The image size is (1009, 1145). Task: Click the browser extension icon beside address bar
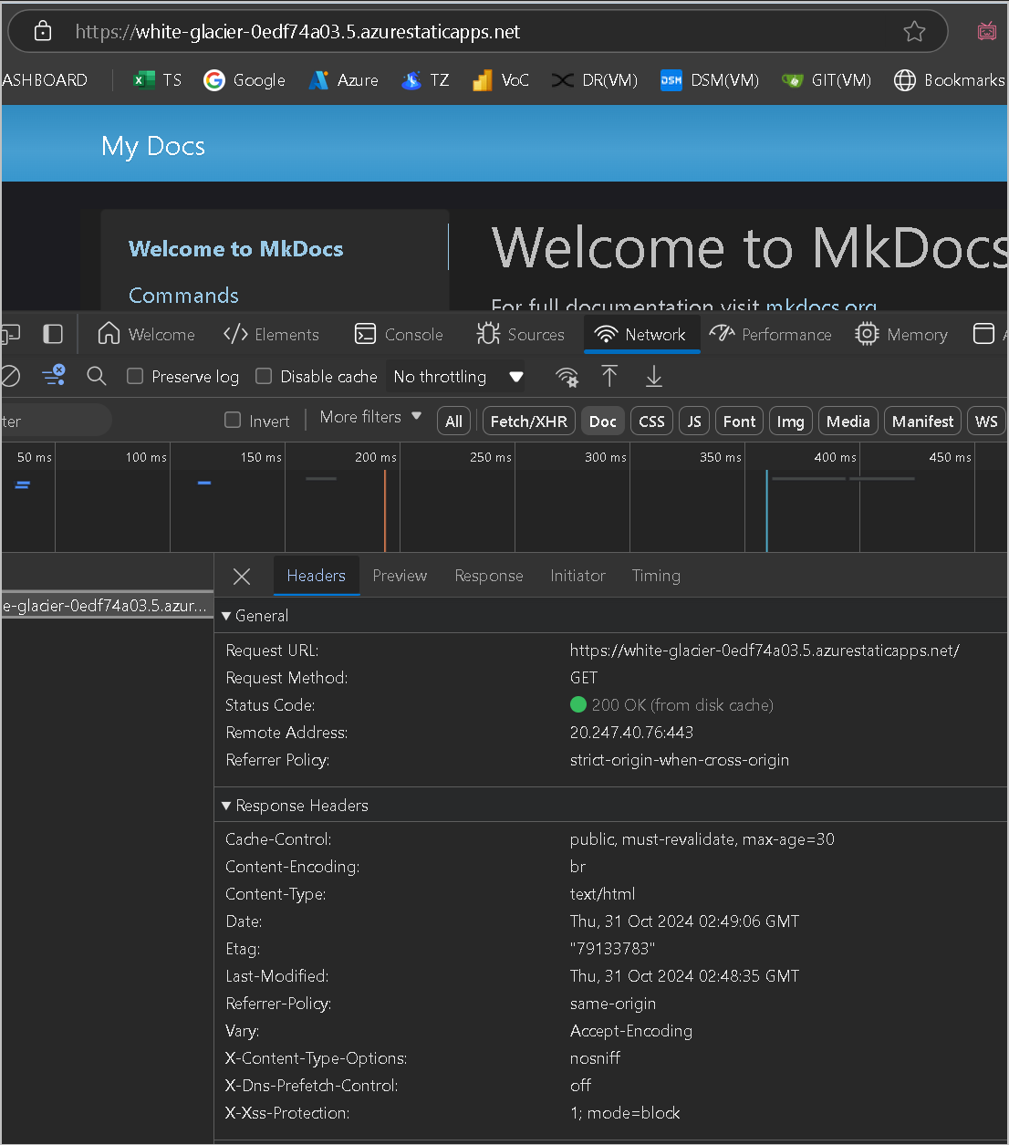click(x=987, y=32)
